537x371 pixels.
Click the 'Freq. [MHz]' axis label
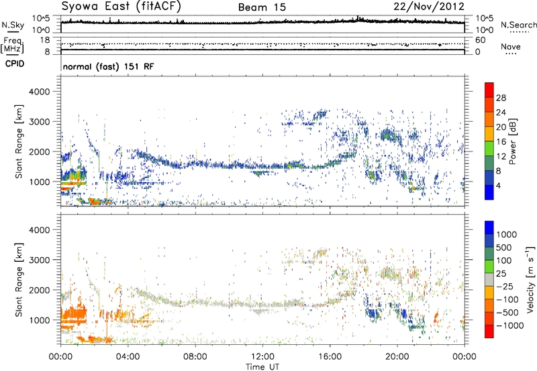click(12, 45)
